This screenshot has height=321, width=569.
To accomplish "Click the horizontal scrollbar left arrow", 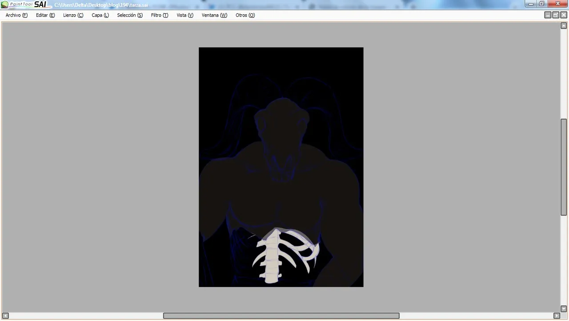I will [6, 316].
